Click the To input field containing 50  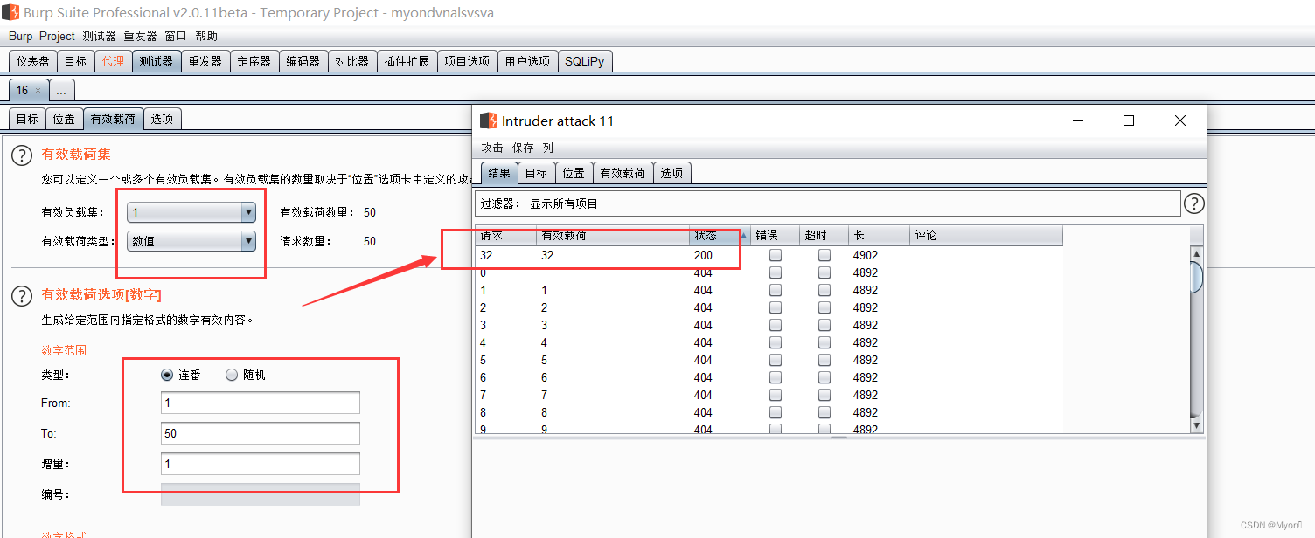pyautogui.click(x=261, y=433)
